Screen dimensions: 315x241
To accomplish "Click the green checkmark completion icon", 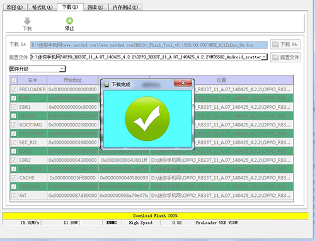I will click(x=147, y=119).
